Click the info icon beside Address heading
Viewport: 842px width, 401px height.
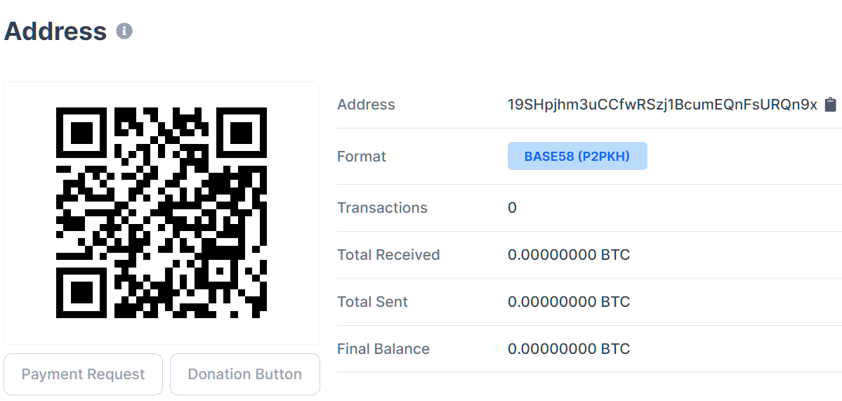tap(124, 32)
